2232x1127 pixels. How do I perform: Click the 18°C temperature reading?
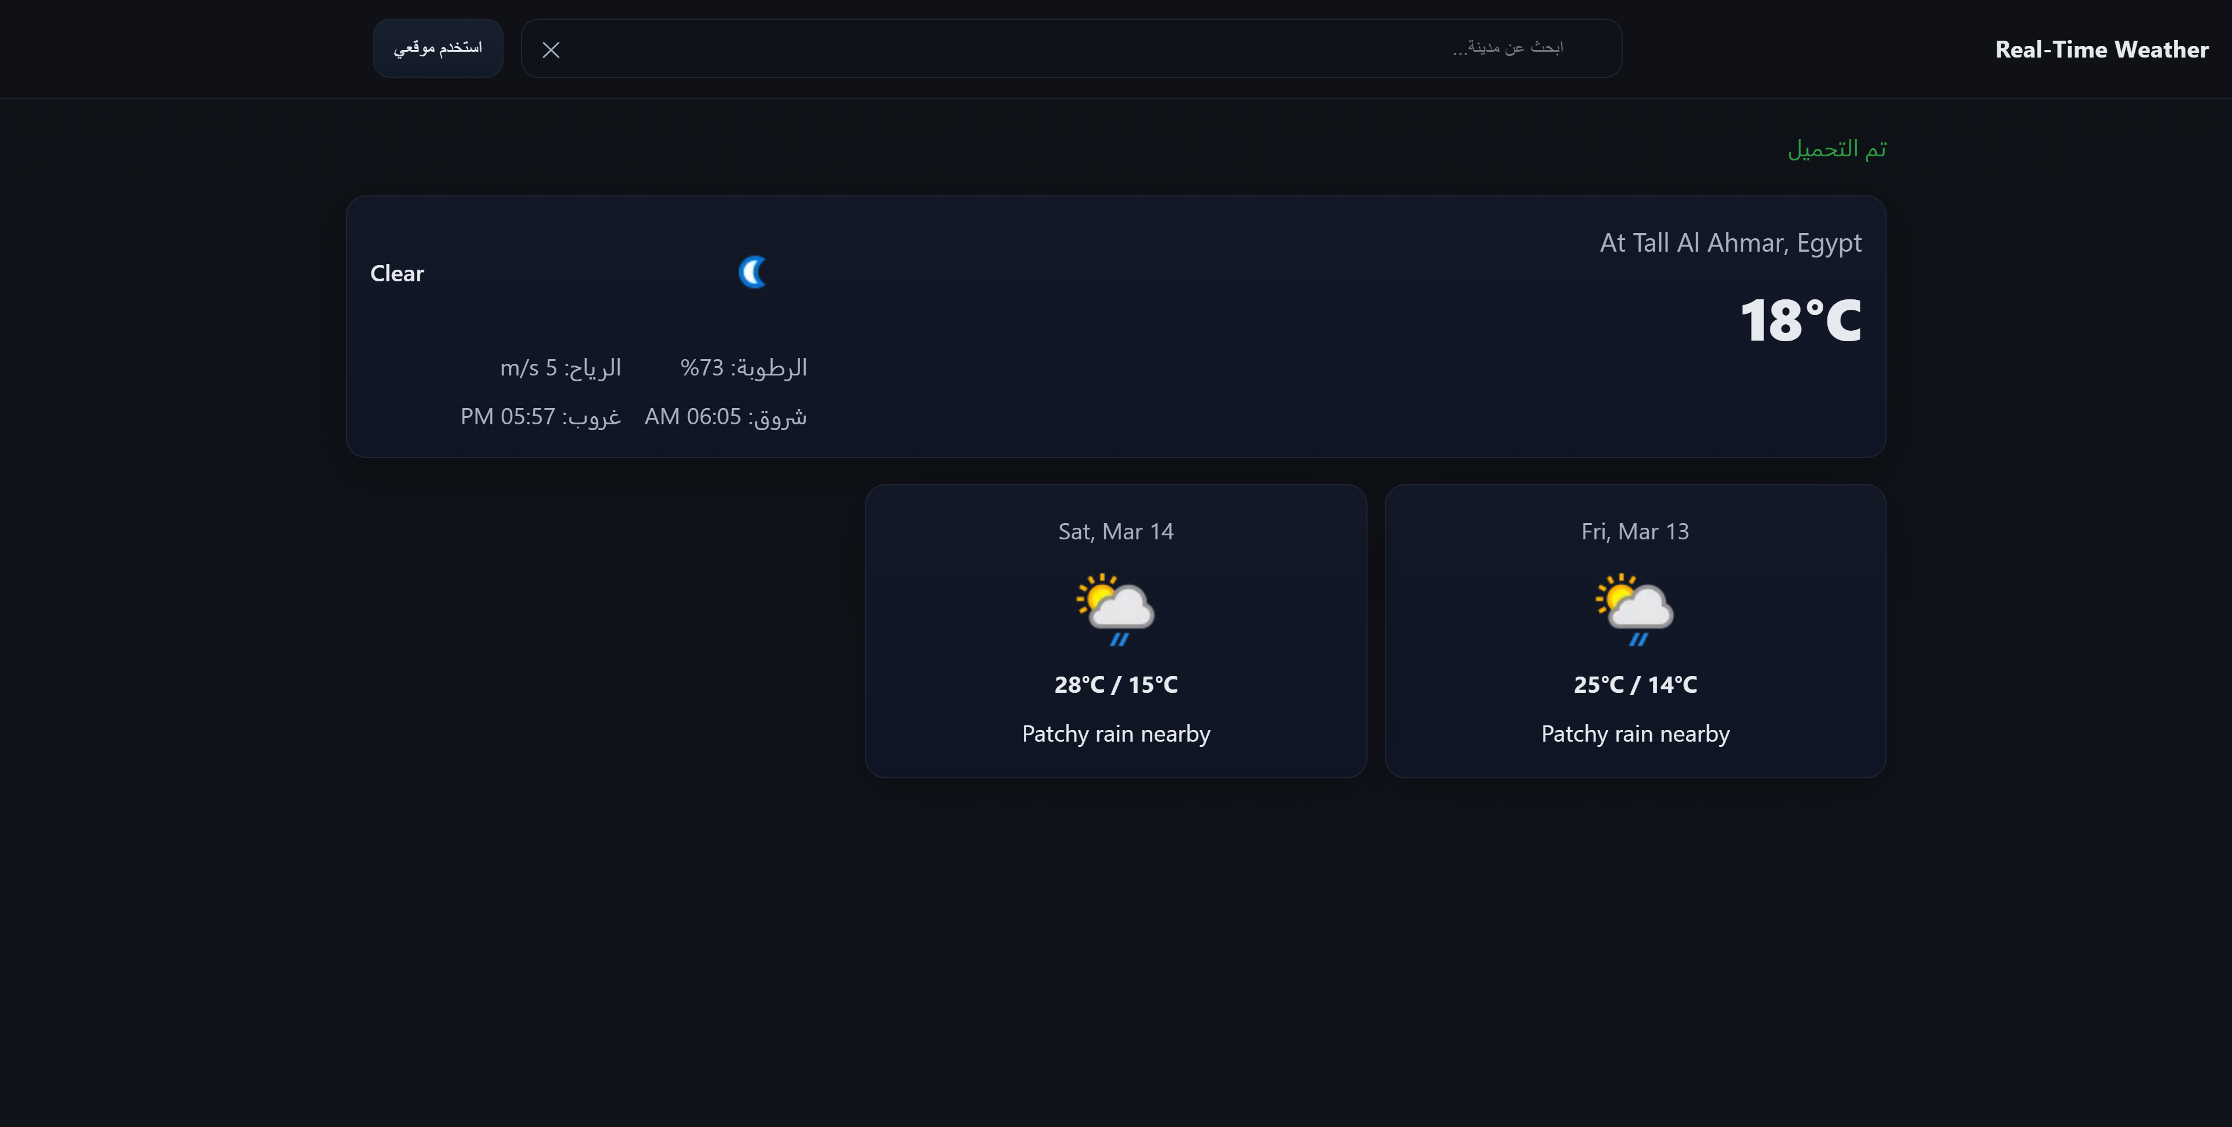(x=1799, y=320)
